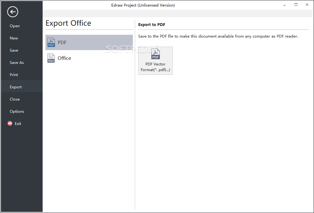Click the back arrow circle icon
The image size is (314, 213).
point(13,12)
